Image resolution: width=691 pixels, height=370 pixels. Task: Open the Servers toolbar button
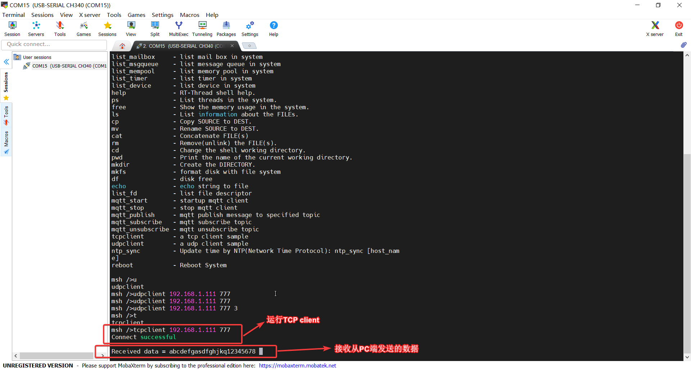point(36,29)
